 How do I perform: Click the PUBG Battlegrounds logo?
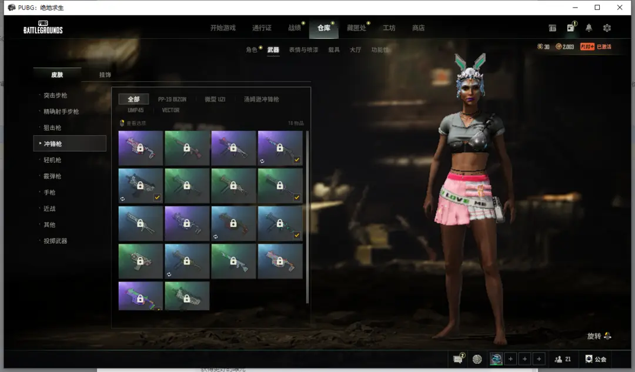point(43,27)
